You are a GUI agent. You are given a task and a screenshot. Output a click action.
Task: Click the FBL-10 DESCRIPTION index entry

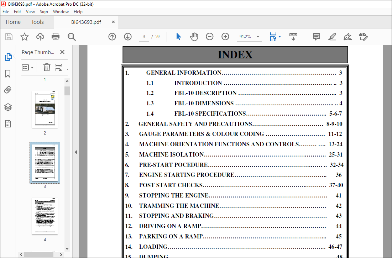[205, 93]
